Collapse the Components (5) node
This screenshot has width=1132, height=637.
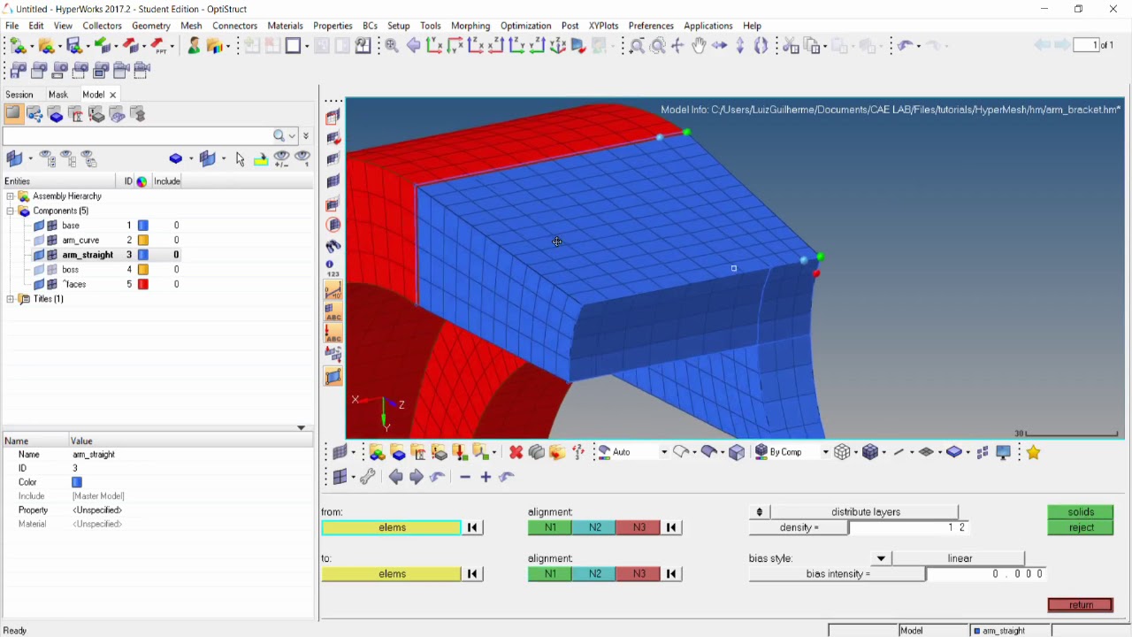[x=10, y=211]
